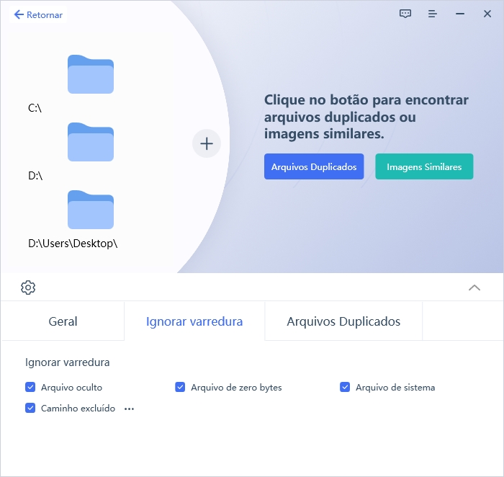Image resolution: width=504 pixels, height=477 pixels.
Task: Switch to the Geral tab
Action: pos(63,321)
